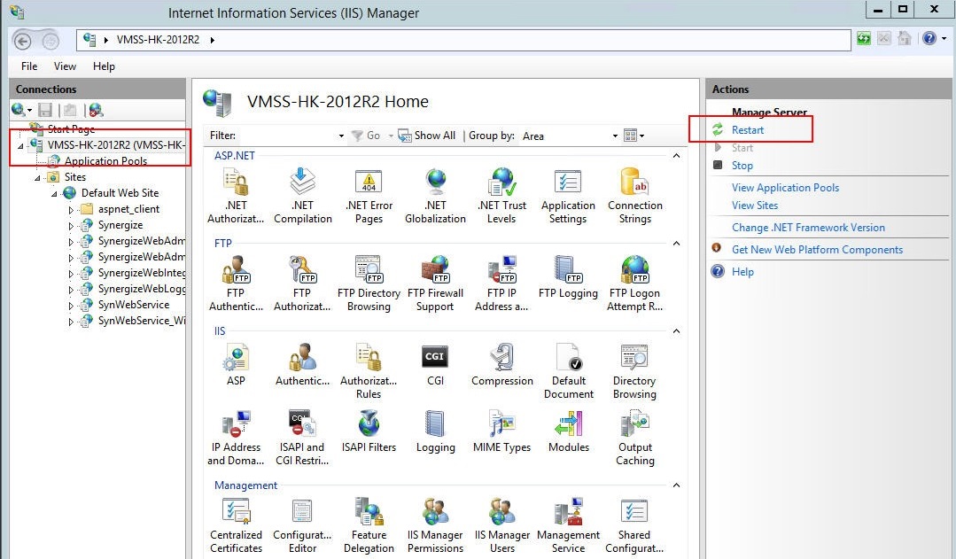The height and width of the screenshot is (559, 956).
Task: Open Feature Delegation
Action: [369, 524]
